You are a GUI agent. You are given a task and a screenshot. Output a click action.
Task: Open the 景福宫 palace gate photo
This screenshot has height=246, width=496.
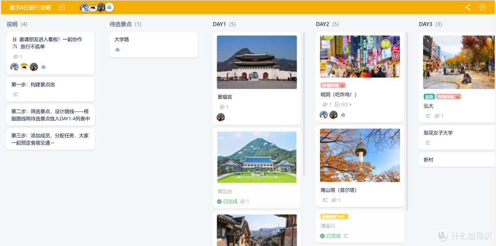[x=257, y=62]
